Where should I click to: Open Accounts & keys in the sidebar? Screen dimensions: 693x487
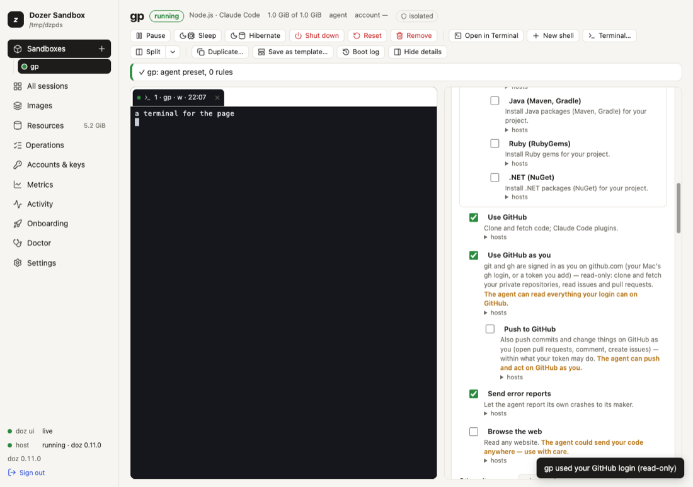55,164
